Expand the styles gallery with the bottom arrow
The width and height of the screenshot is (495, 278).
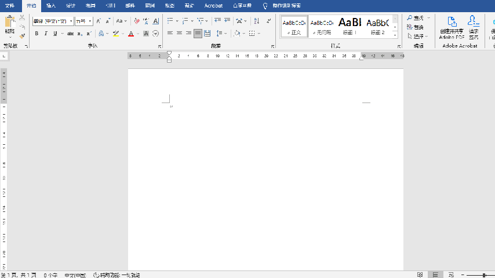(395, 35)
